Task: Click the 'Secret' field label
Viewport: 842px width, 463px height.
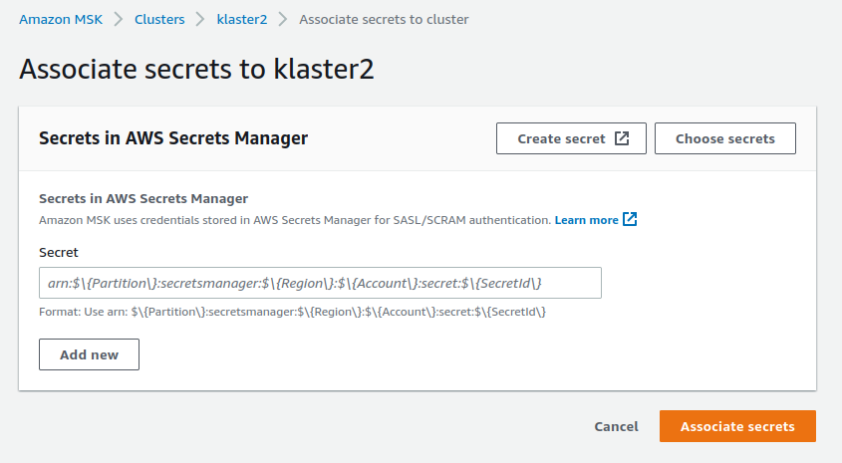Action: pyautogui.click(x=58, y=253)
